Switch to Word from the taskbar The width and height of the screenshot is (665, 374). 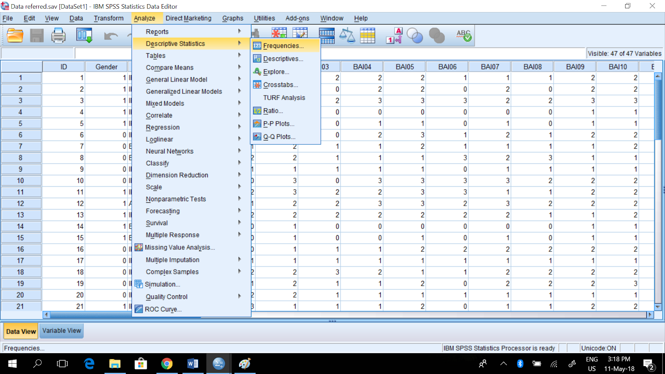click(x=192, y=364)
